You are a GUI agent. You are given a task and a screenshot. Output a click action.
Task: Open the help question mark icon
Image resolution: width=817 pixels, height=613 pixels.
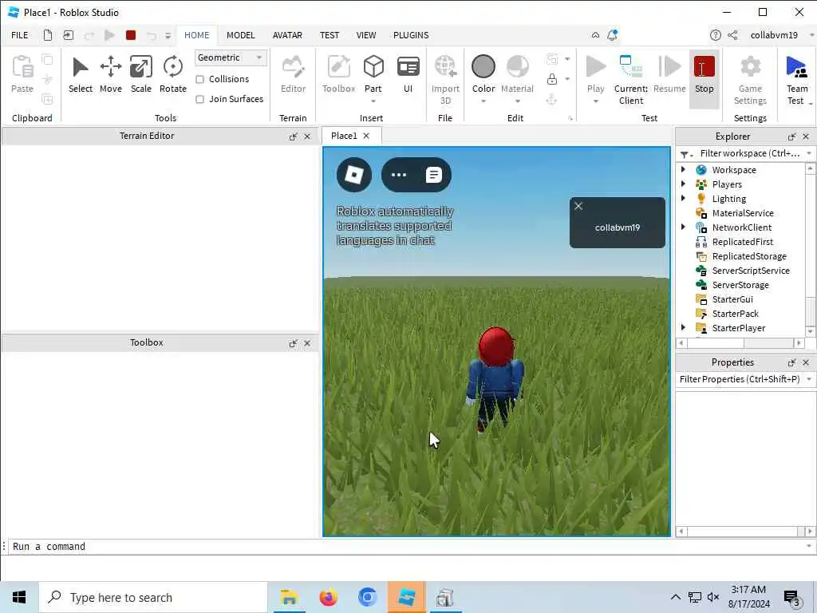[x=716, y=35]
